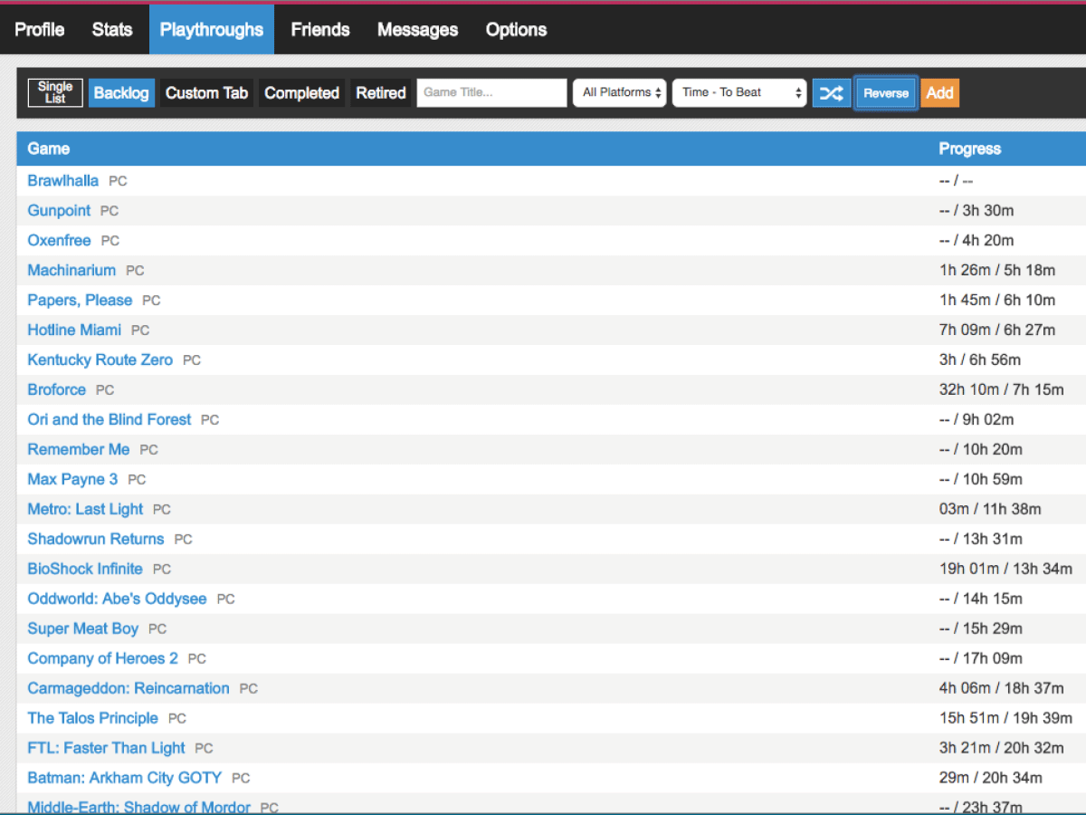Click Oxenfree progress -- / 4h 20m

click(976, 240)
